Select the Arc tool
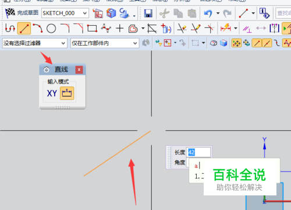 pyautogui.click(x=38, y=29)
